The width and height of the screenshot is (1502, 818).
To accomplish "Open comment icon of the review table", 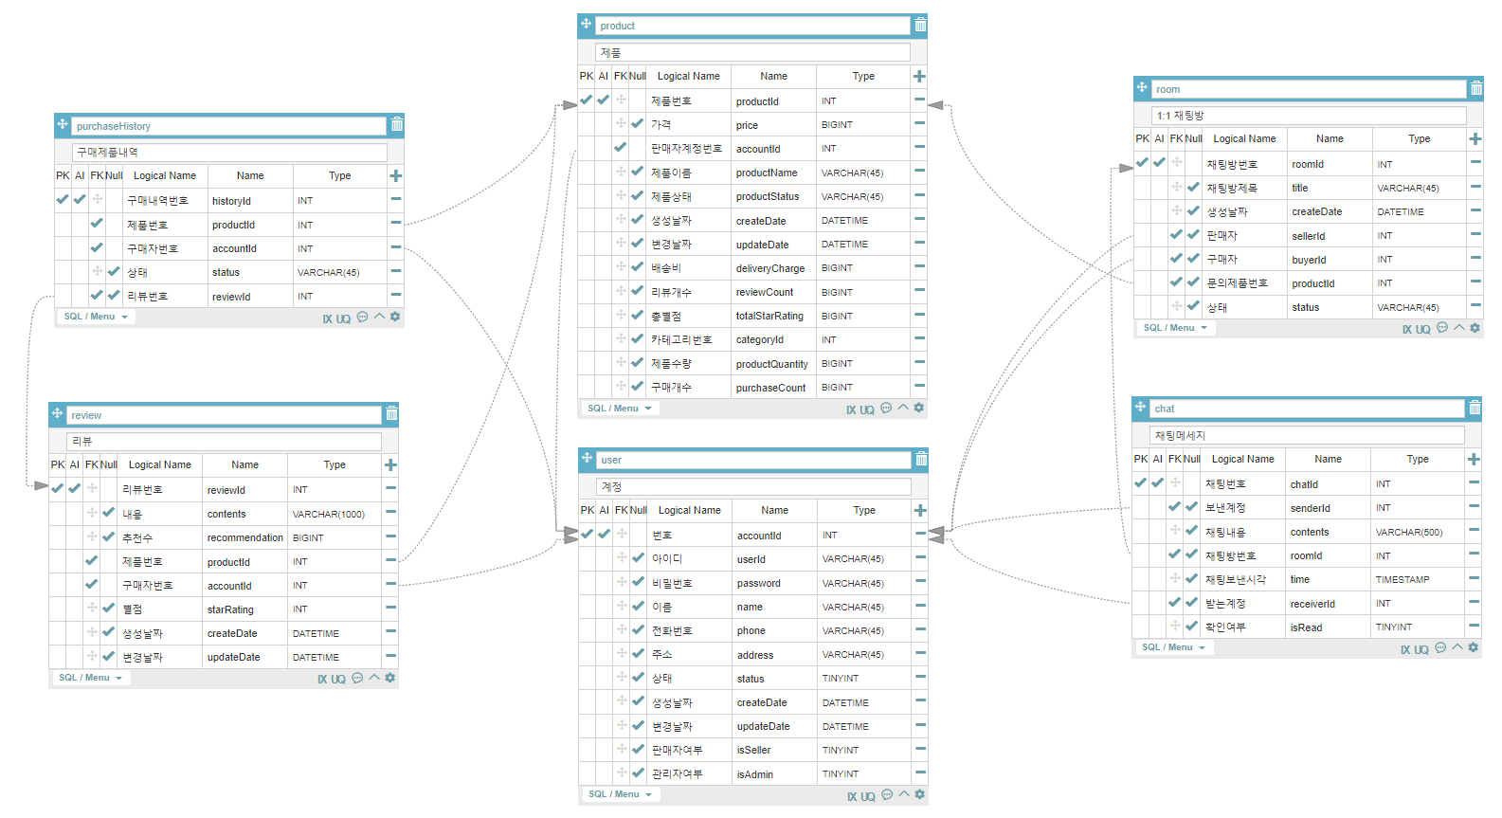I will [x=357, y=678].
